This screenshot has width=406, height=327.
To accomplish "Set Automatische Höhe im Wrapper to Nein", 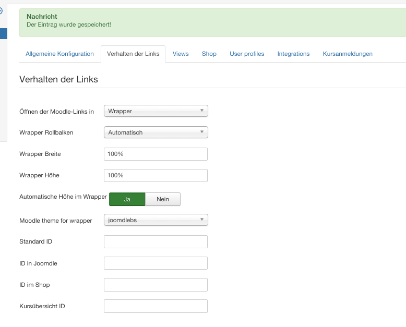I will [162, 199].
